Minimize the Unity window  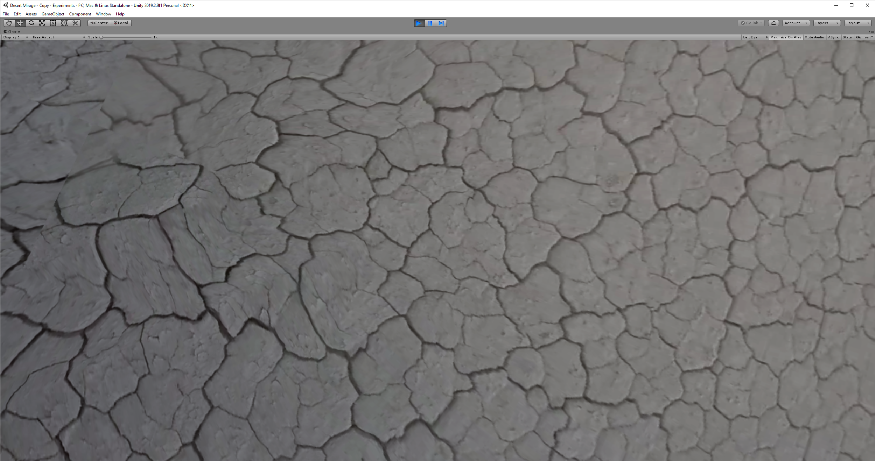point(836,5)
